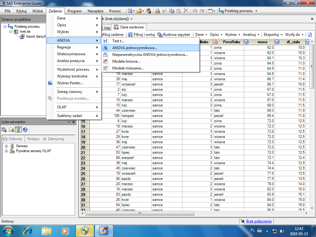Image resolution: width=316 pixels, height=237 pixels.
Task: Expand the Prywatne serwery OLAP node
Action: tap(6, 151)
